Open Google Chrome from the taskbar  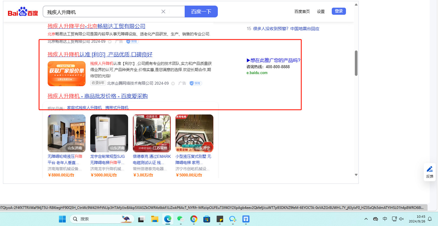tap(194, 219)
